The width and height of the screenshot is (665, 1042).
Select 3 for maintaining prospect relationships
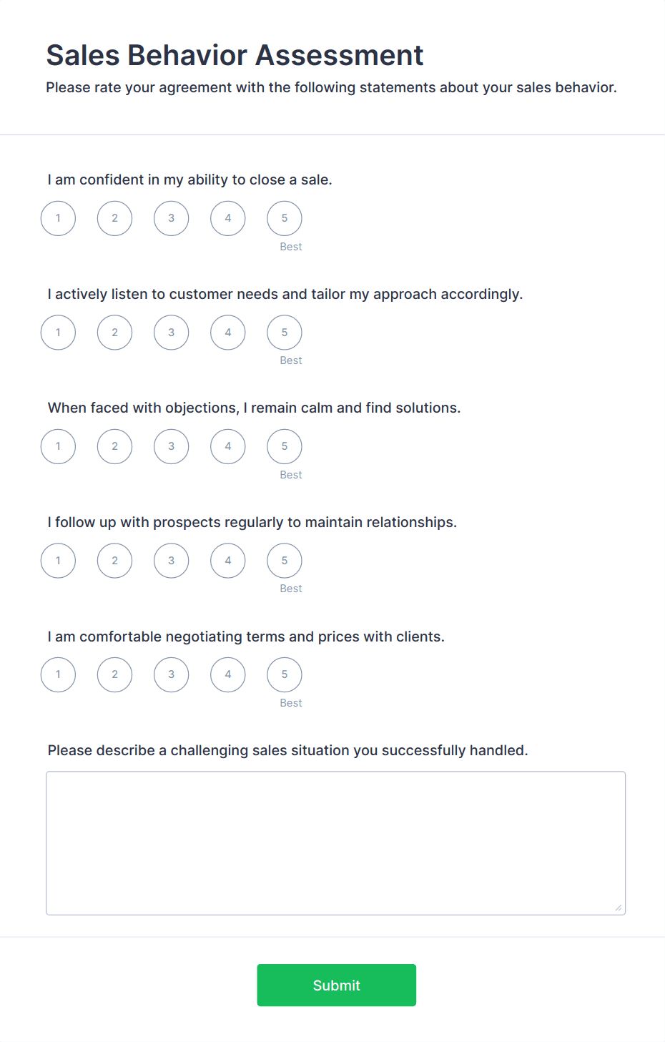[172, 561]
